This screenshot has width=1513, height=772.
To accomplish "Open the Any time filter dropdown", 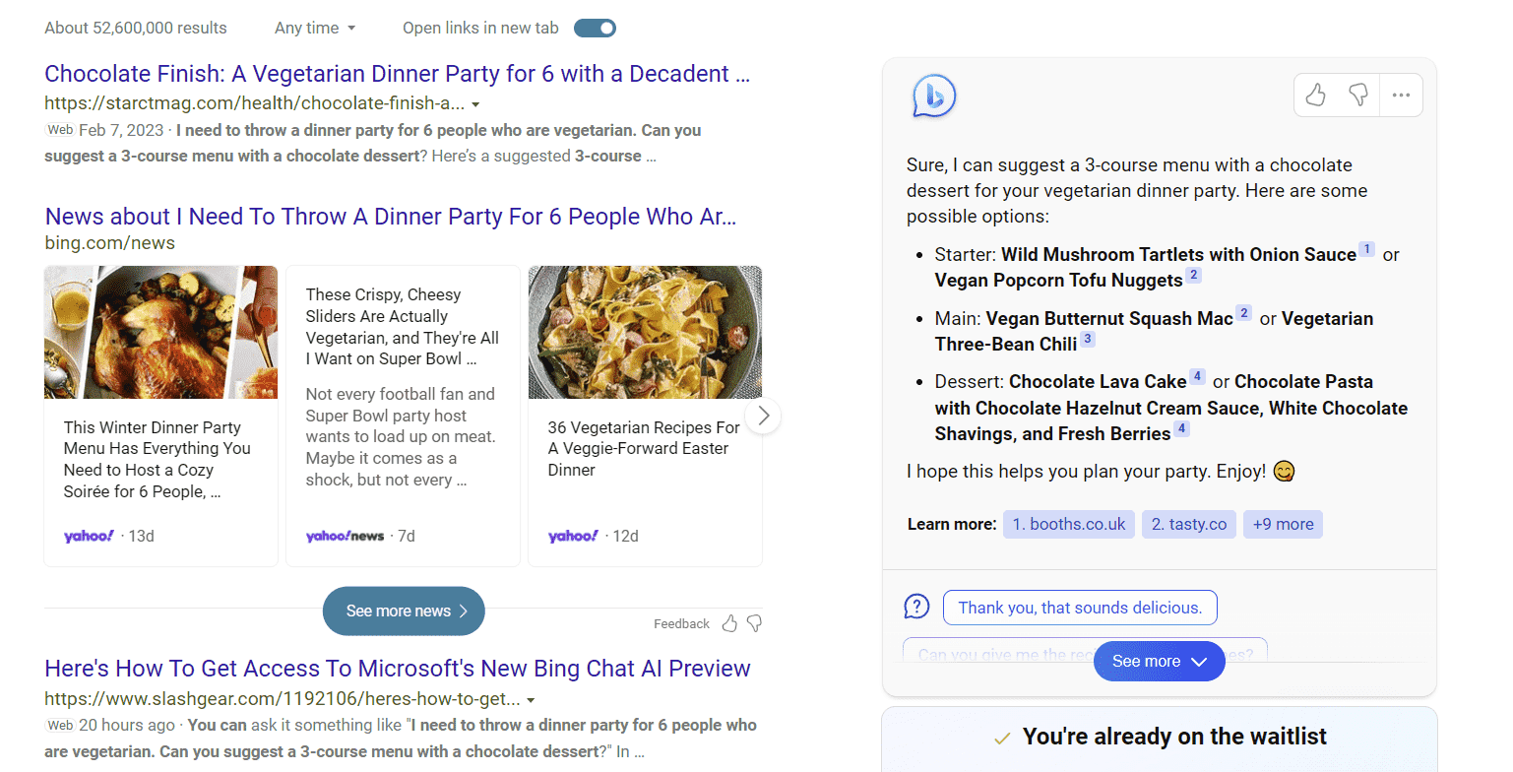I will point(315,28).
